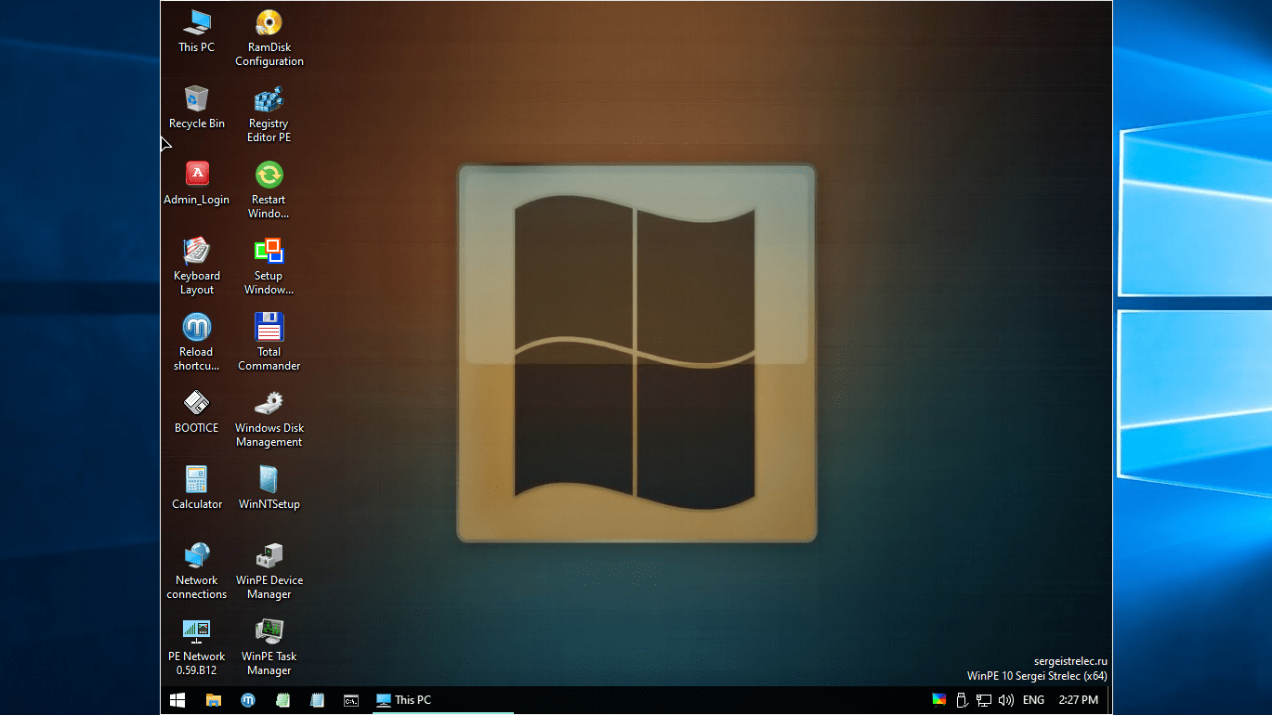
Task: Launch the Calculator shortcut
Action: 196,487
